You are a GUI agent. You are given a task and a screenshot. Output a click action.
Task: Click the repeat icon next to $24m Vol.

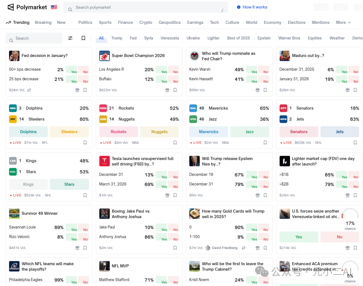click(29, 90)
